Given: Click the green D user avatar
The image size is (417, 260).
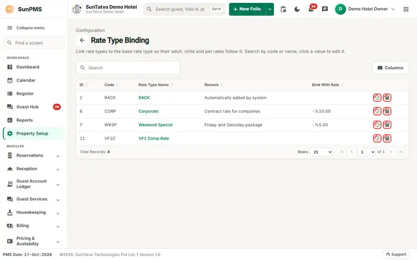Looking at the screenshot, I should 340,9.
